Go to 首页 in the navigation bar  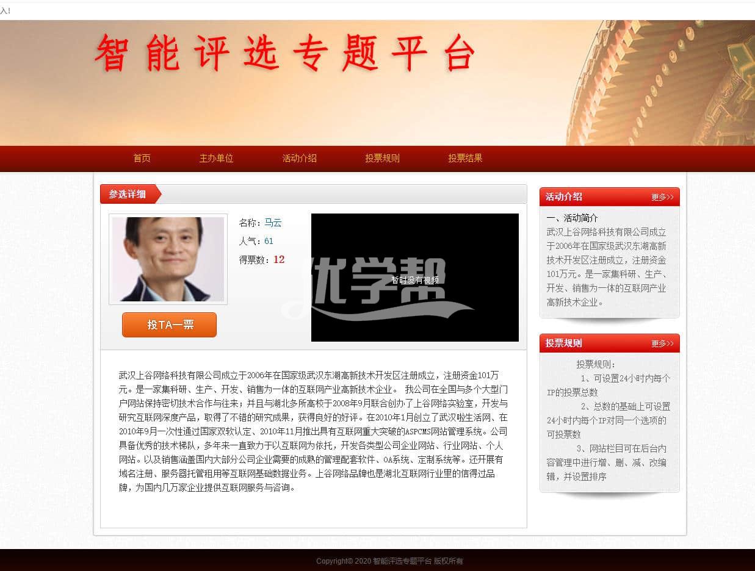pos(142,158)
